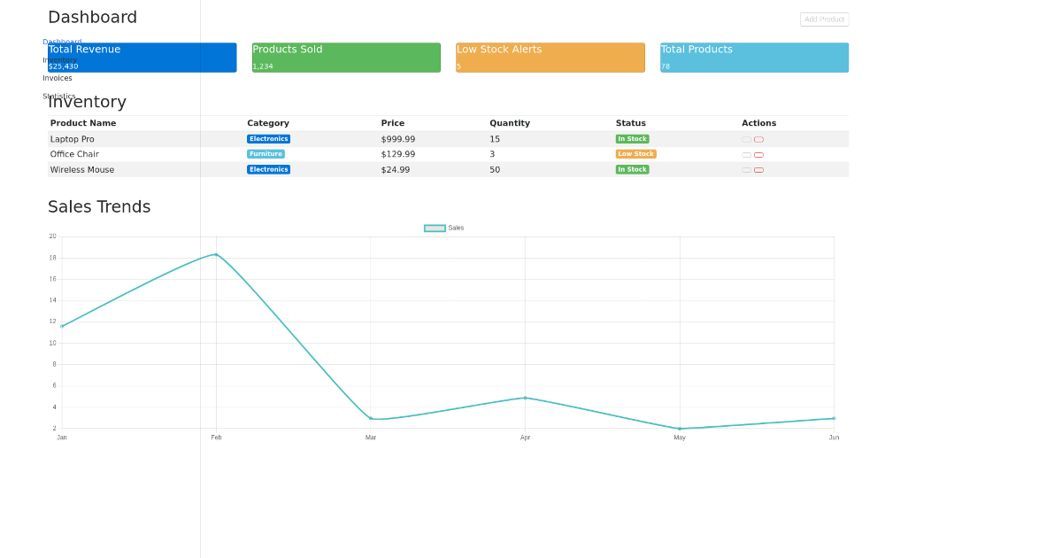Click the Total Revenue summary card
1062x558 pixels.
tap(142, 57)
